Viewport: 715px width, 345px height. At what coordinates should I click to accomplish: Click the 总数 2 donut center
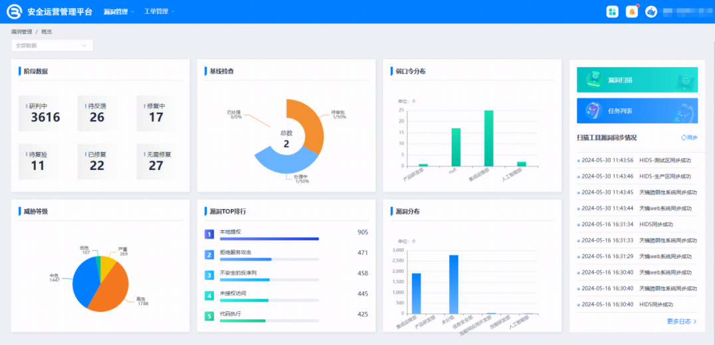coord(287,139)
